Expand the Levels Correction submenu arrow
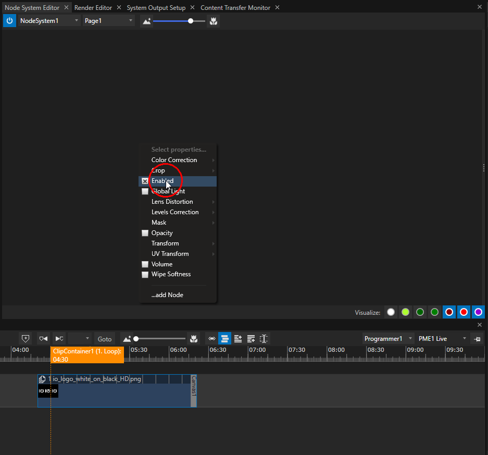Screen dimensions: 488x455 coord(213,213)
